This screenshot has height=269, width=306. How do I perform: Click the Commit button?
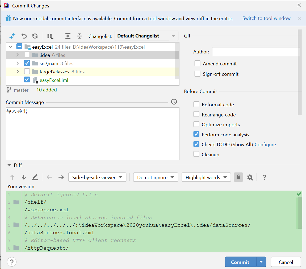[240, 262]
